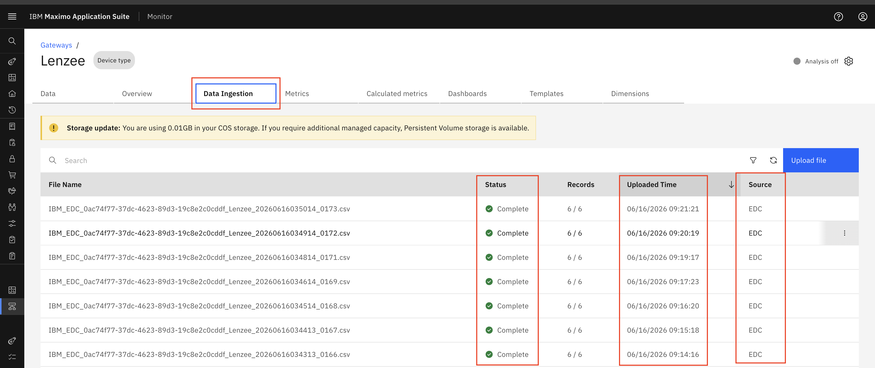Screen dimensions: 875x368
Task: Select file name ending 034514_0168.csv
Action: (199, 306)
